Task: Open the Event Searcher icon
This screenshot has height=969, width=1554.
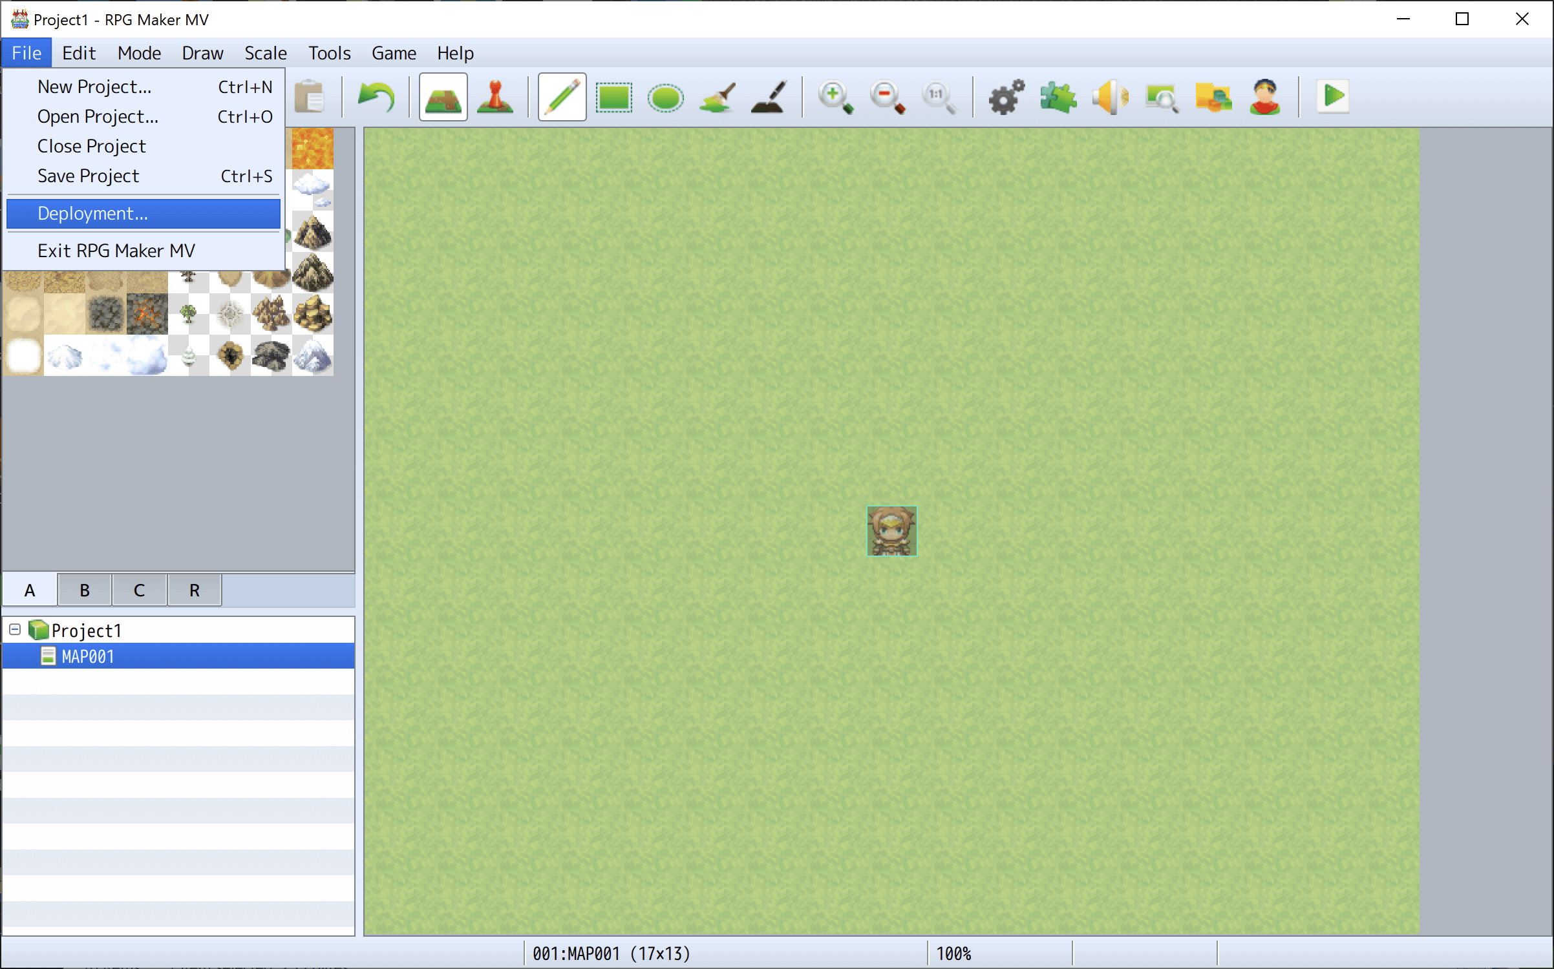Action: click(1162, 98)
